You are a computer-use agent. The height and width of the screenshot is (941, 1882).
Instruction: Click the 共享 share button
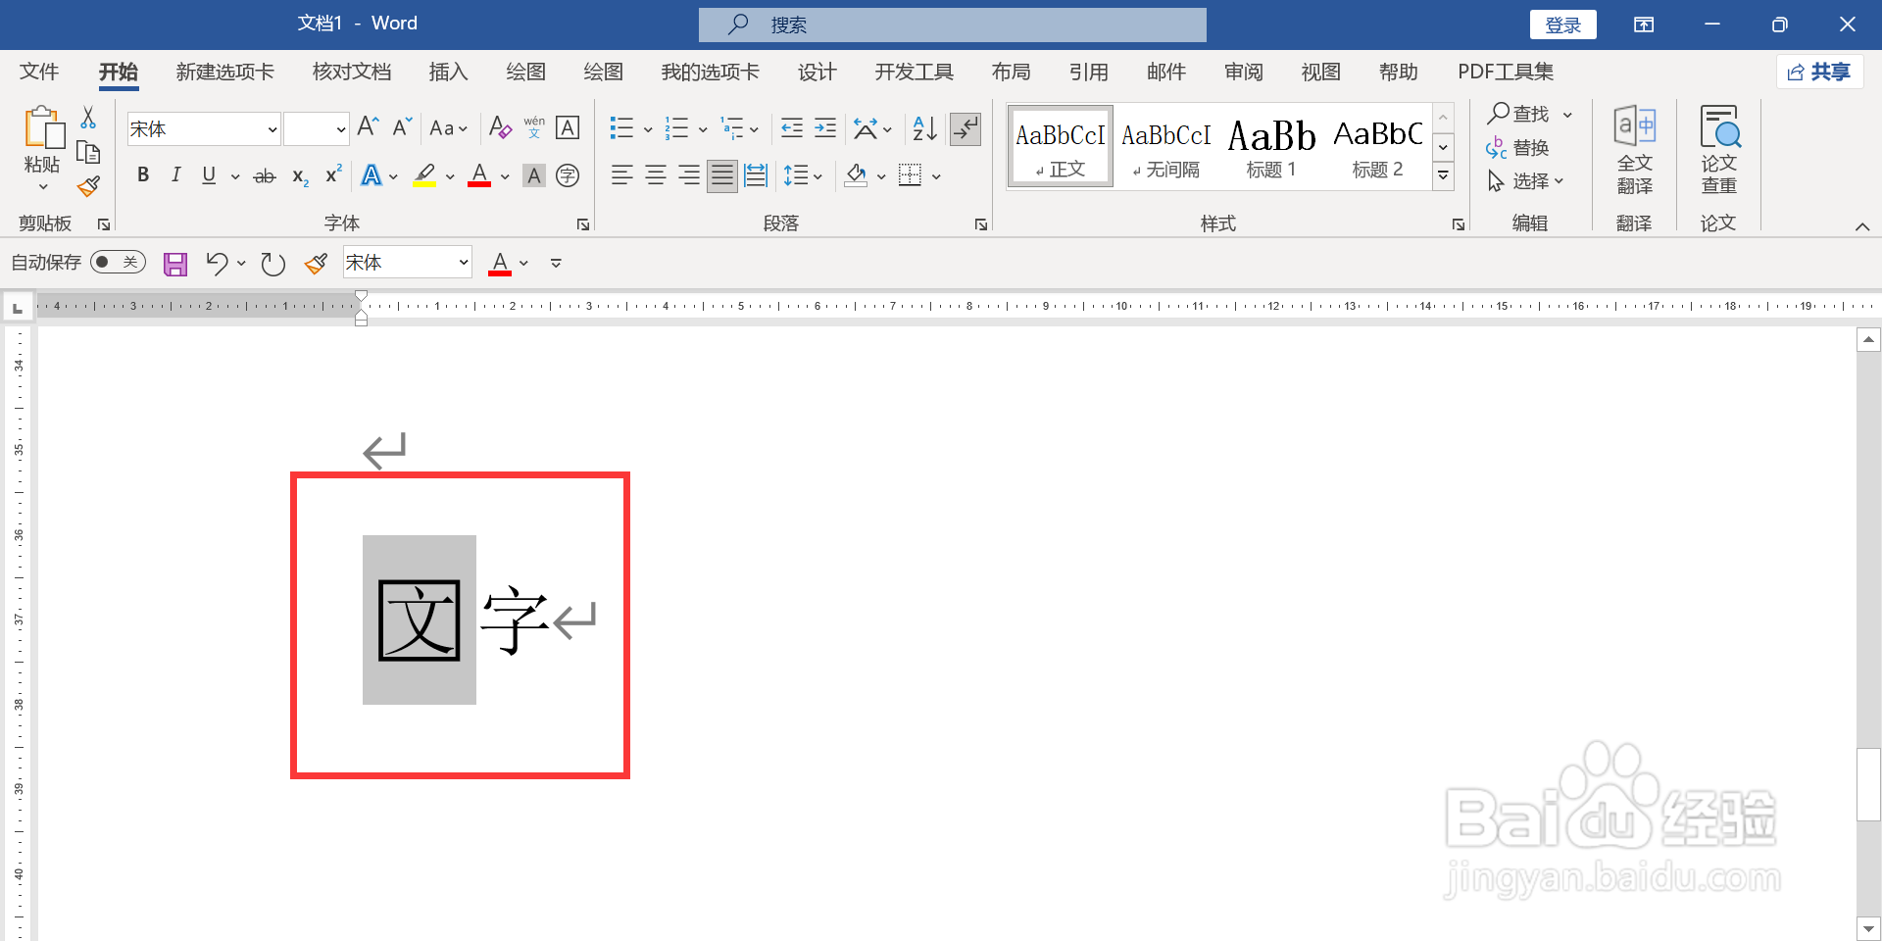1819,72
